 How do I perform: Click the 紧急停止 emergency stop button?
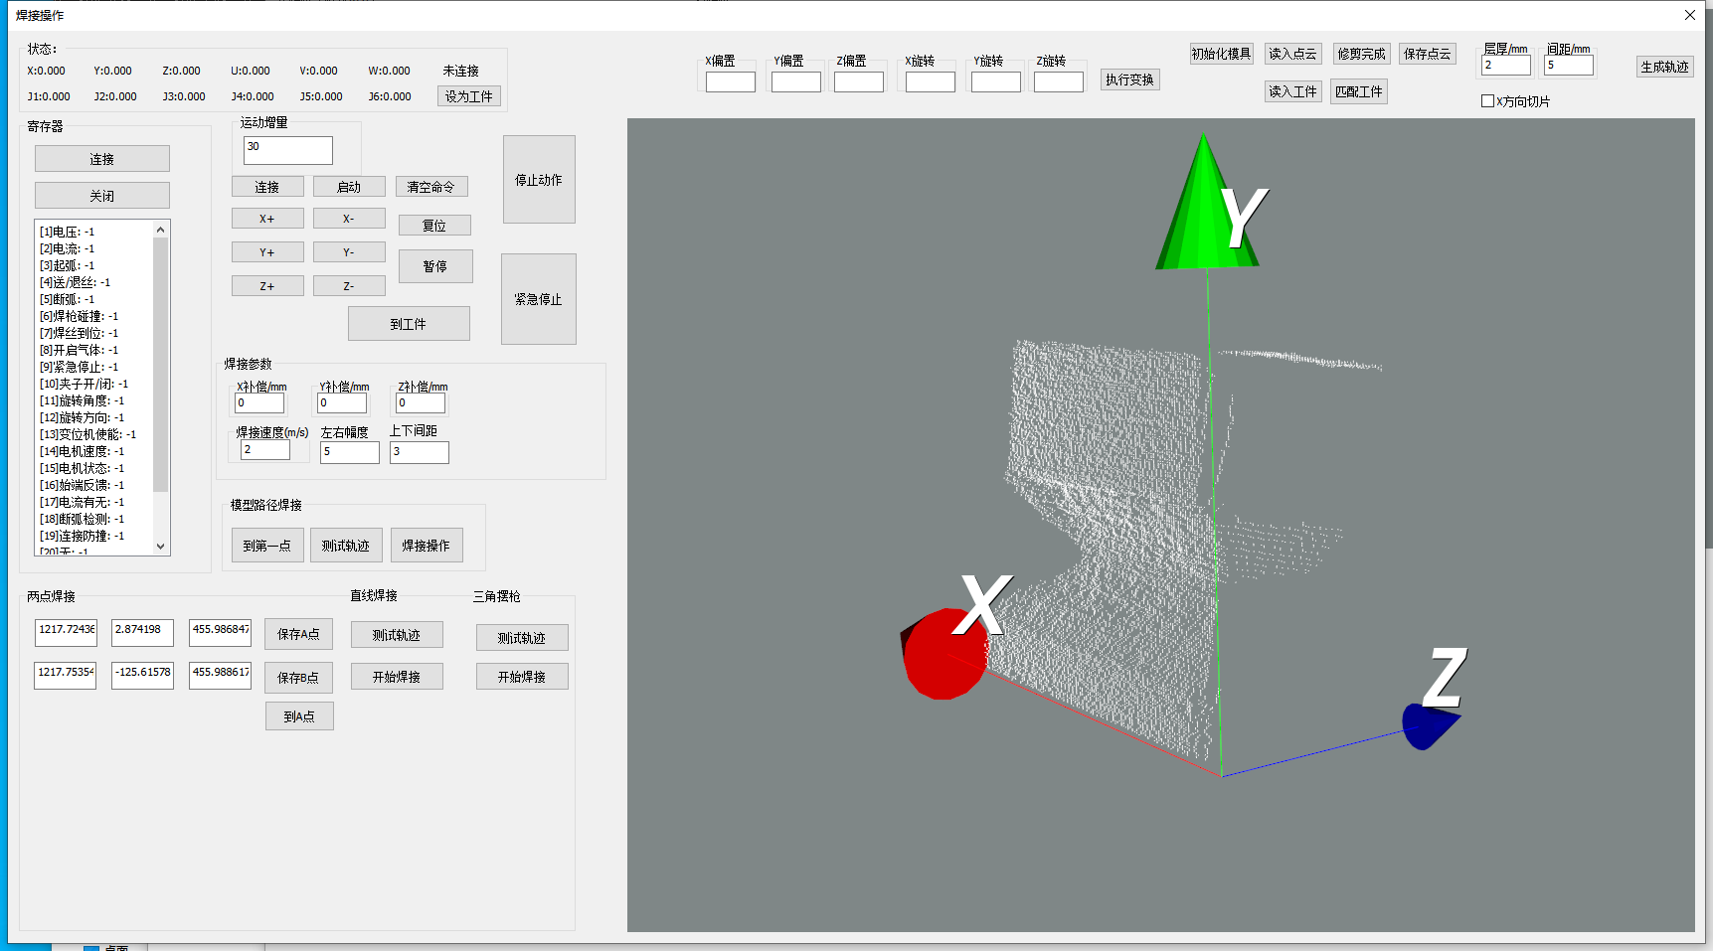pyautogui.click(x=538, y=299)
